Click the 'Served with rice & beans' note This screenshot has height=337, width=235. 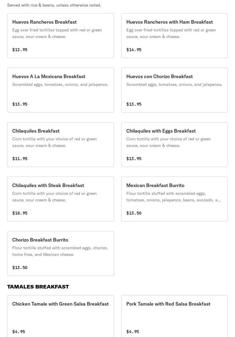(x=54, y=5)
